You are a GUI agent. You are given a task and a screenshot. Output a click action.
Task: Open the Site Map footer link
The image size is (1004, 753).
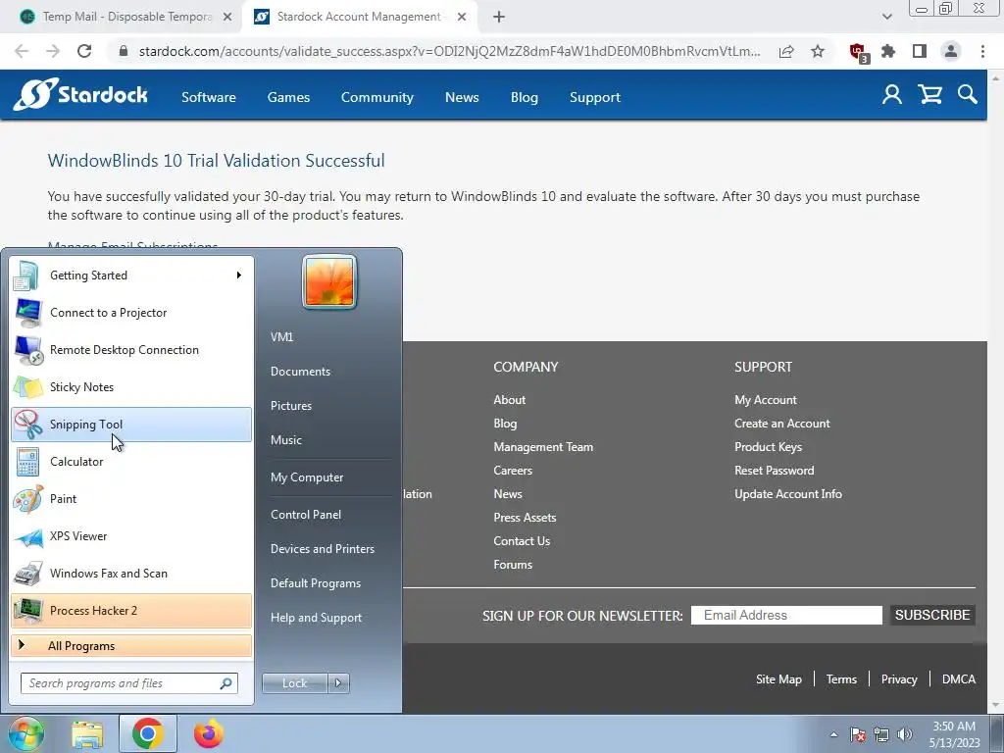[778, 679]
